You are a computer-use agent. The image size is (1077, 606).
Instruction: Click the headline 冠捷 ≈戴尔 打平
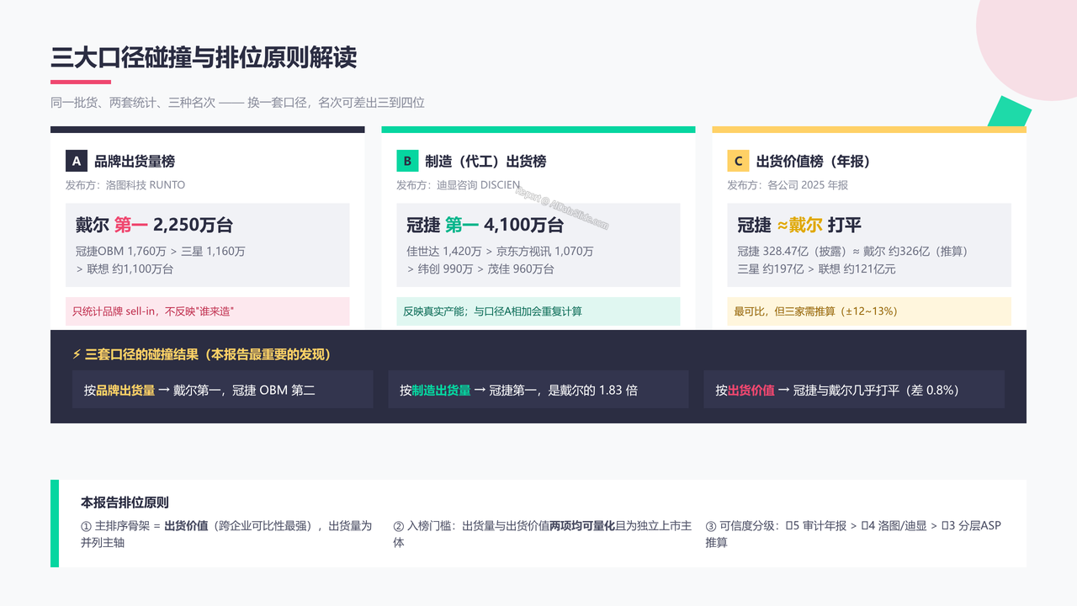[799, 225]
